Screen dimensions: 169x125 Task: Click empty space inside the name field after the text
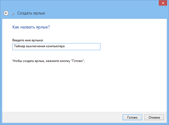[x=82, y=47]
